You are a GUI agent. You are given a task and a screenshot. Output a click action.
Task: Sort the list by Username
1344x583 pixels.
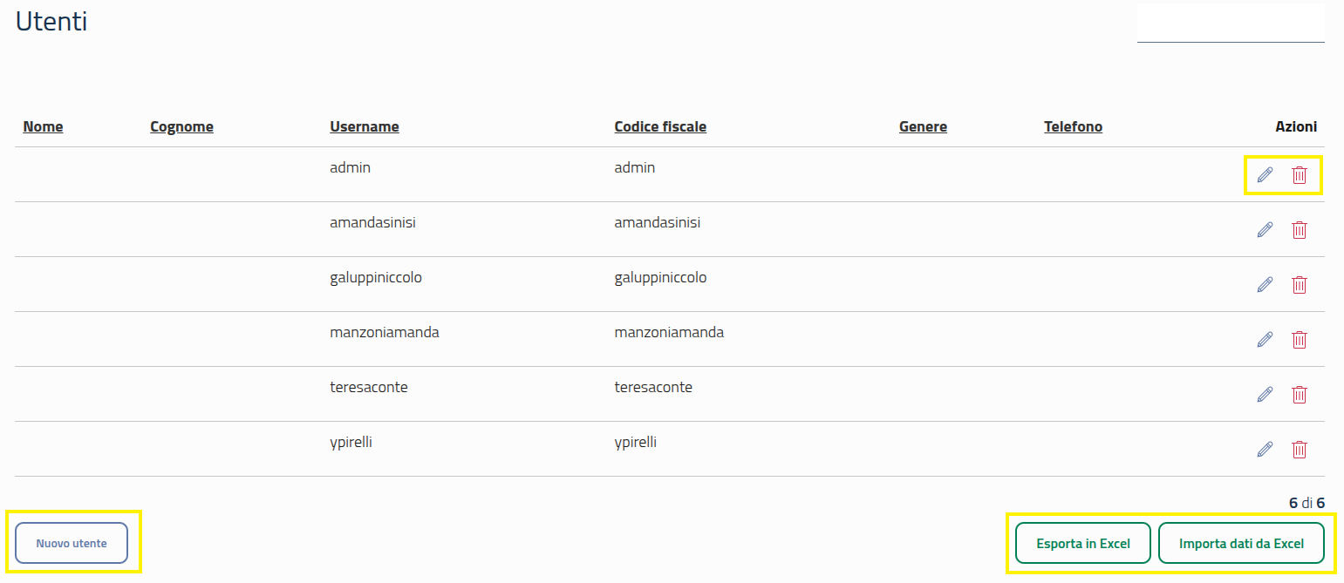pos(364,127)
